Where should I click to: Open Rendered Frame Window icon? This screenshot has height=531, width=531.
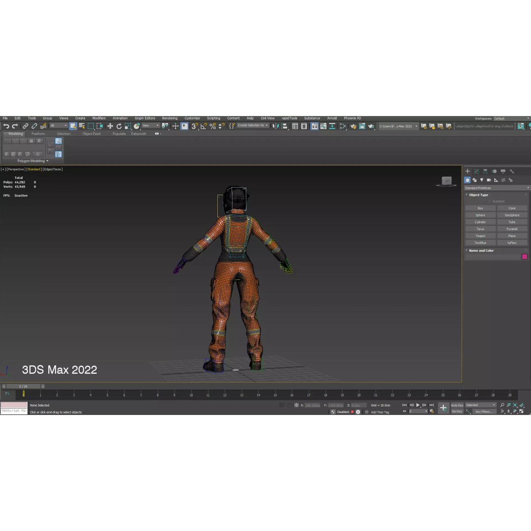(362, 126)
